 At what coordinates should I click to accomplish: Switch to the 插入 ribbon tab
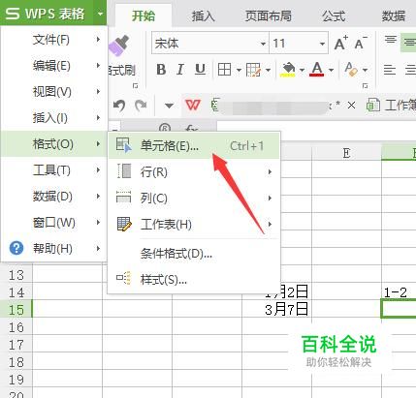203,15
